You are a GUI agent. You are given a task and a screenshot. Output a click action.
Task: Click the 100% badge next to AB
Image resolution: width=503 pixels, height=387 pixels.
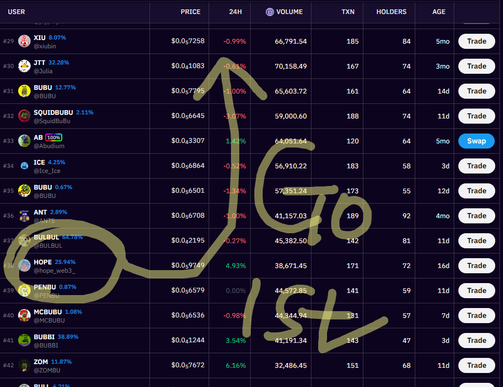pos(53,138)
